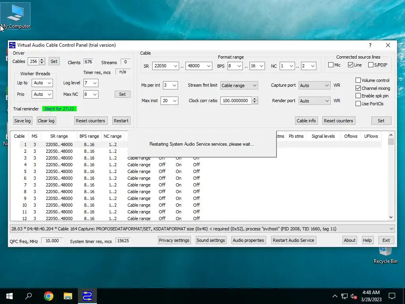Image resolution: width=405 pixels, height=304 pixels.
Task: Click the Clock corr ratio input field
Action: (236, 101)
